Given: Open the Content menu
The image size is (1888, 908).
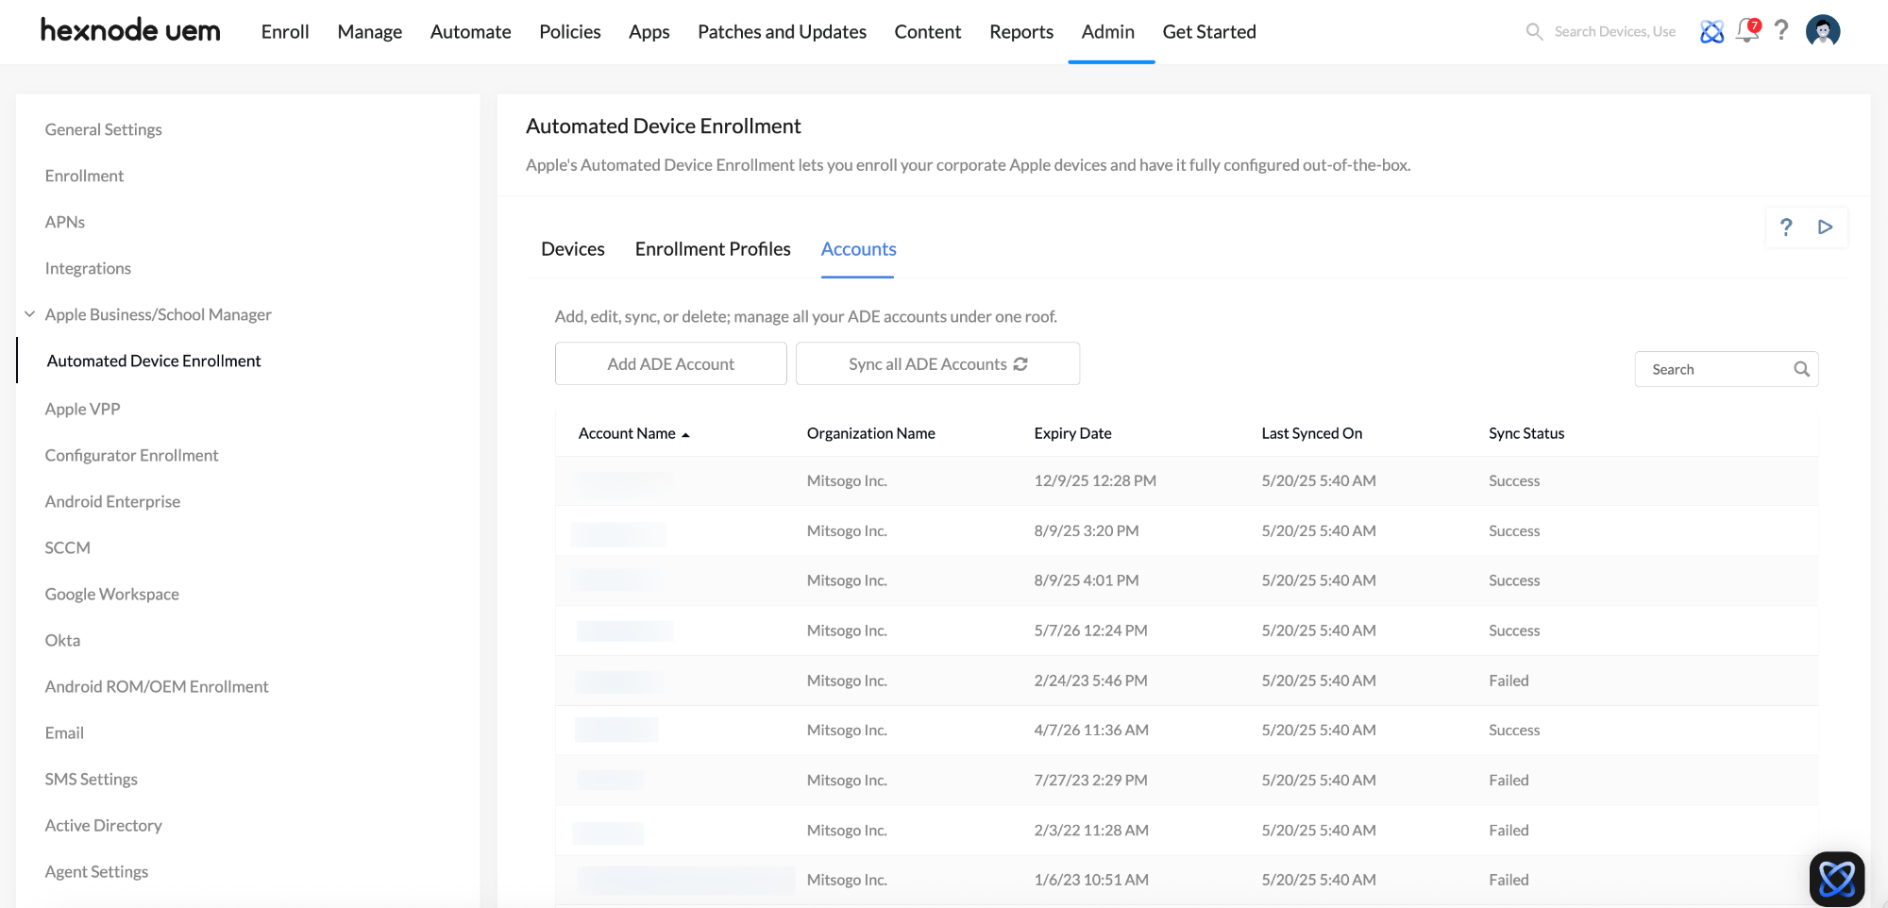Looking at the screenshot, I should pyautogui.click(x=928, y=32).
